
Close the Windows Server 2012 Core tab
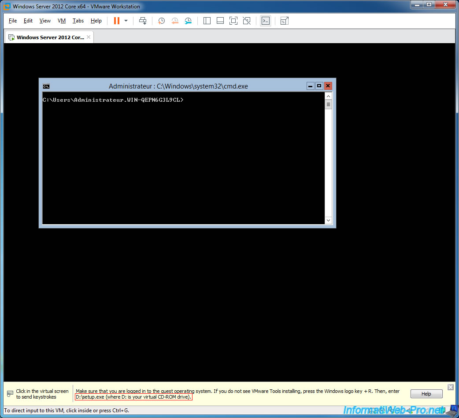89,37
